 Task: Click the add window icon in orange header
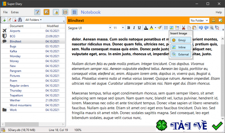[x=220, y=20]
